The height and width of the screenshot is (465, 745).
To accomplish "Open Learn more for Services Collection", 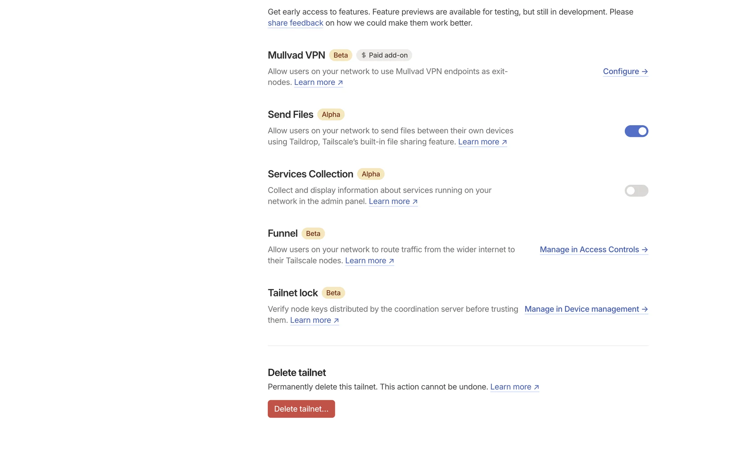I will tap(393, 201).
